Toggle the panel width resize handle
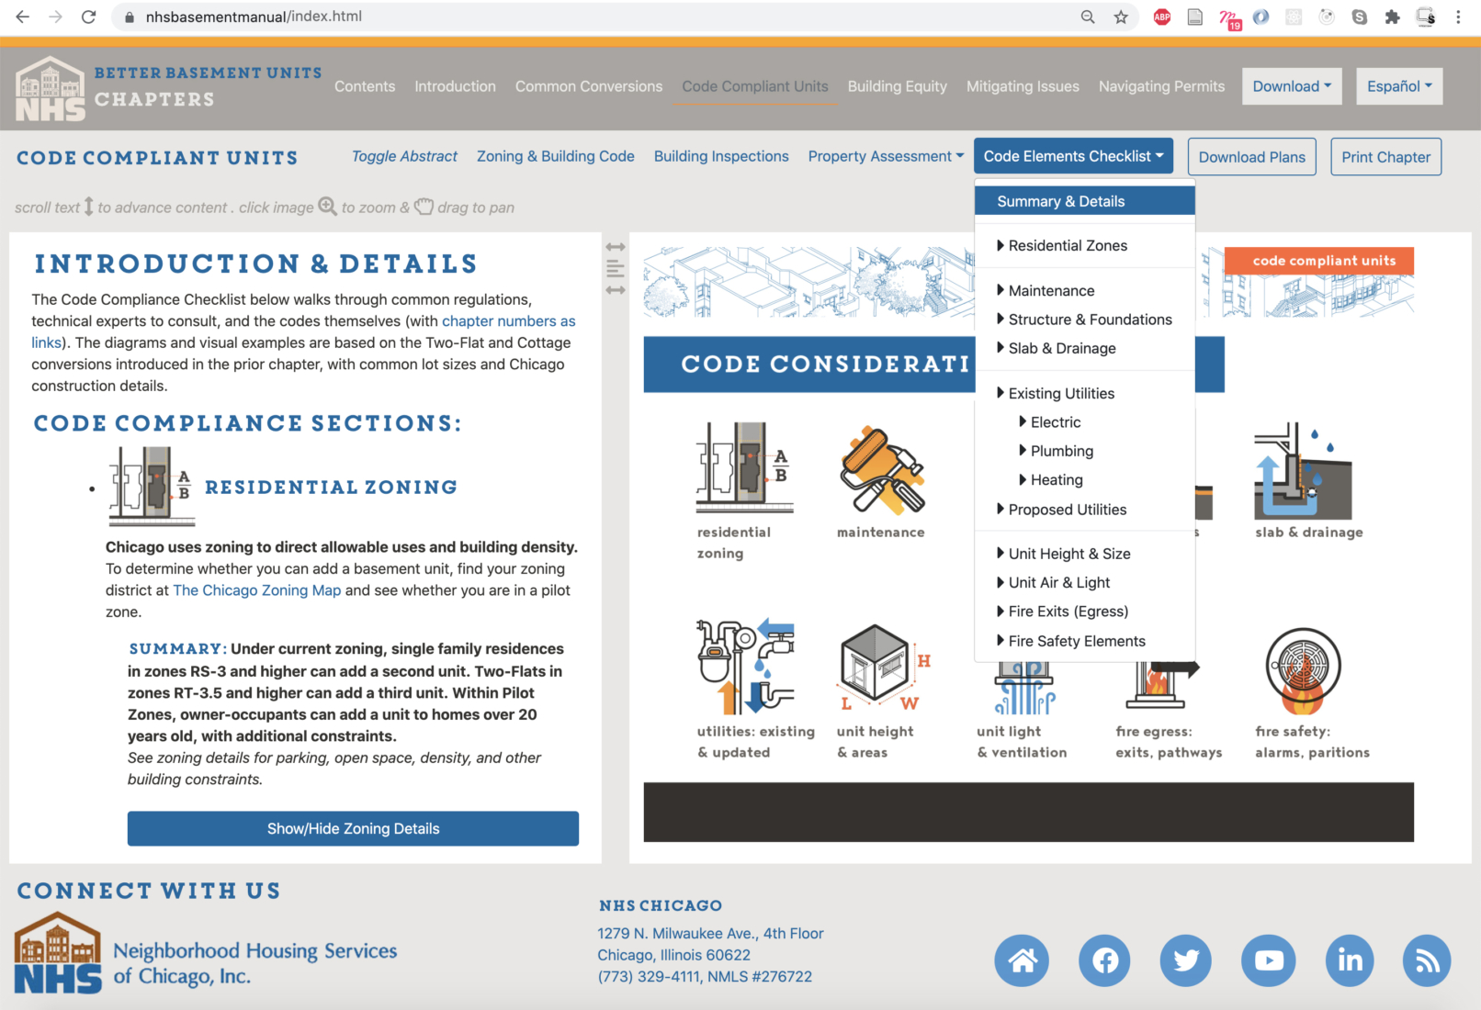The image size is (1481, 1010). point(616,268)
